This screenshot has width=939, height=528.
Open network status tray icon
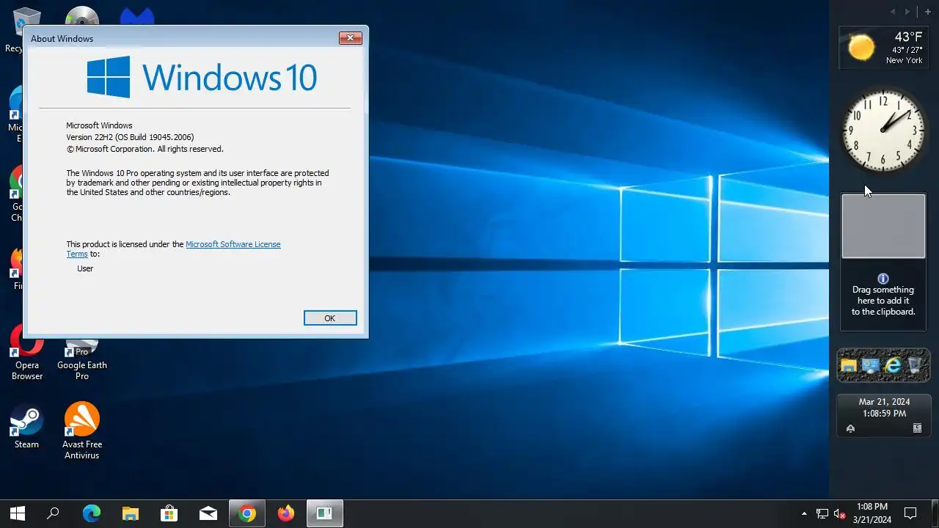click(822, 513)
